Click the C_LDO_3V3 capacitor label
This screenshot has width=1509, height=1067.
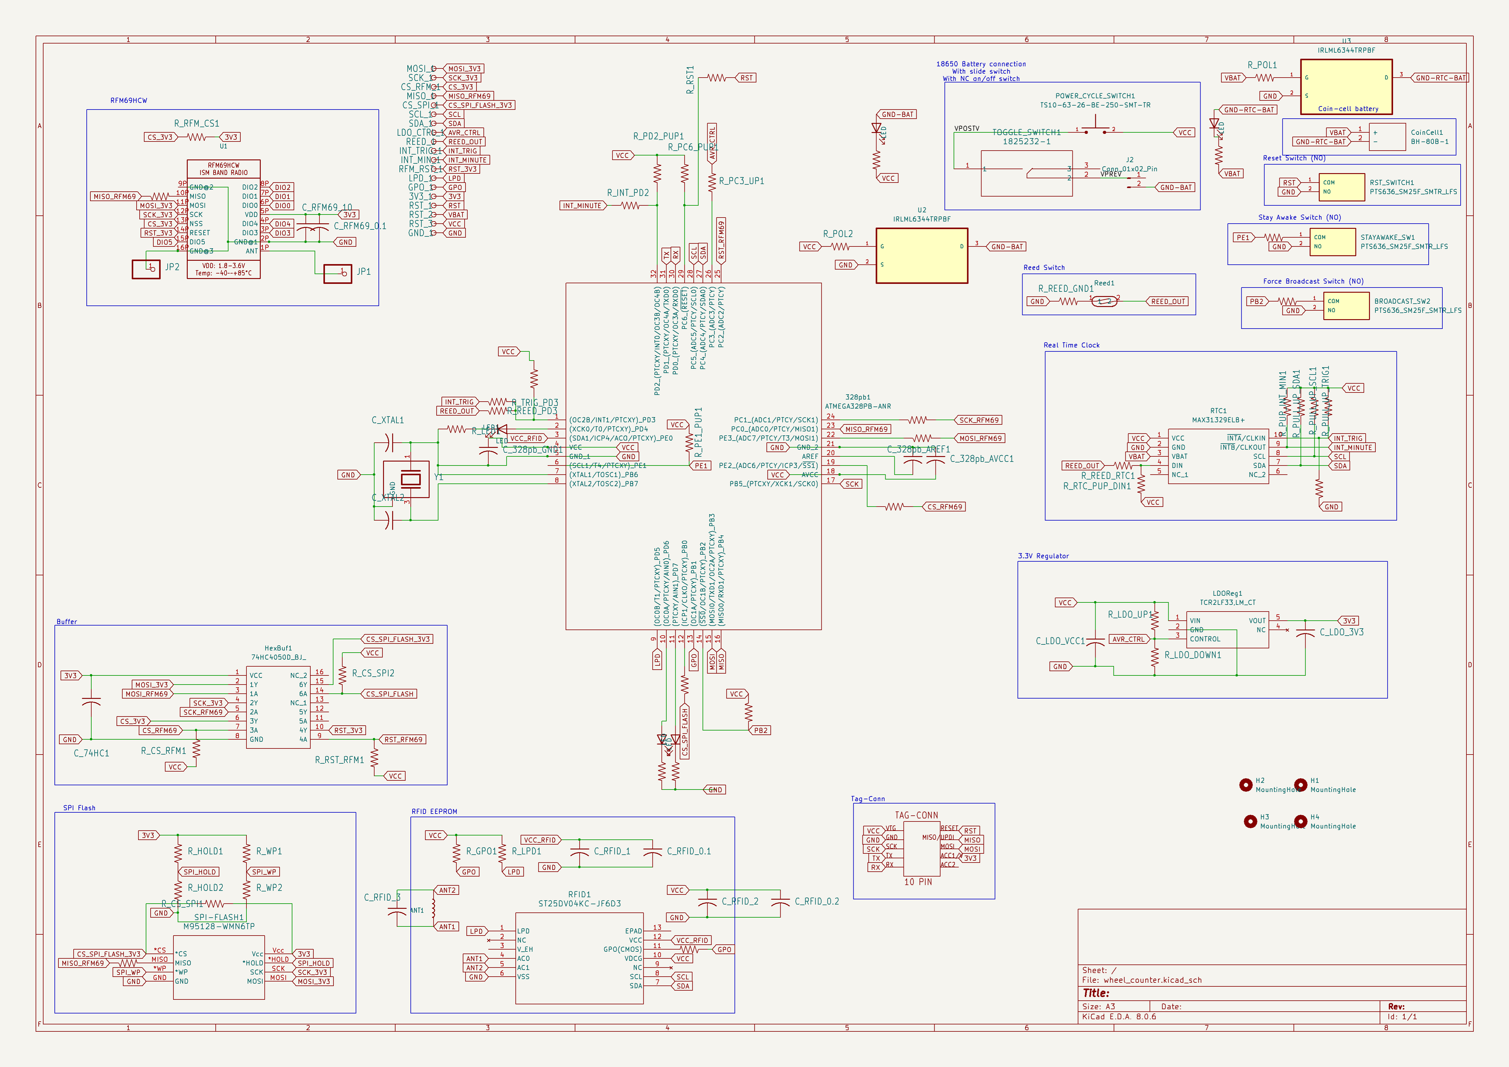[x=1341, y=633]
